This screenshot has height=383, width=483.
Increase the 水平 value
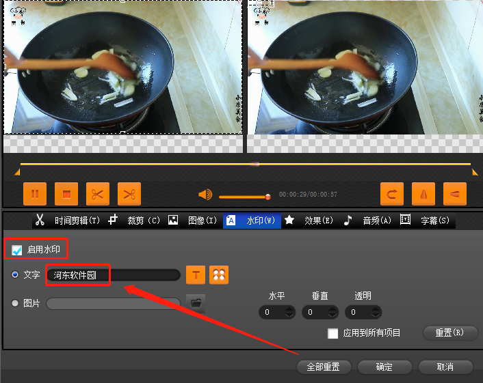click(289, 309)
